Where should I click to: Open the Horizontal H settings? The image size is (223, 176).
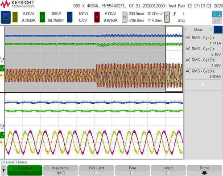point(124,17)
